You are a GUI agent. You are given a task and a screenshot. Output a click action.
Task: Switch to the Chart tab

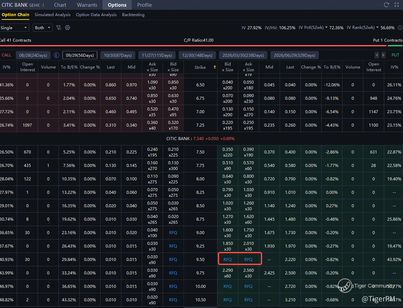click(x=60, y=5)
